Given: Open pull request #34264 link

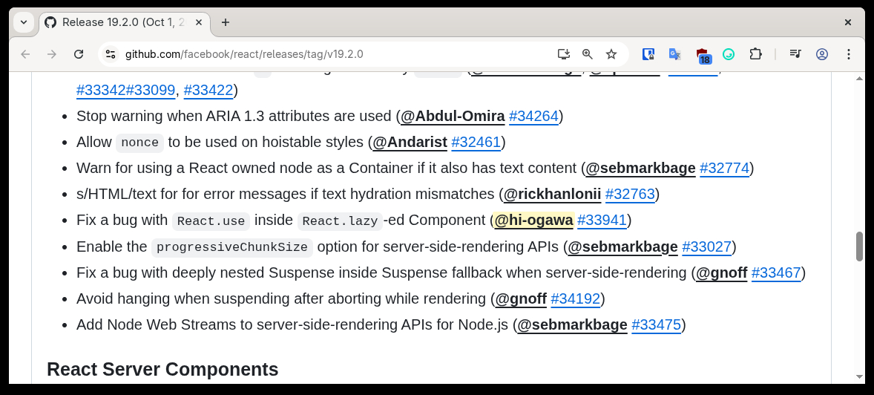Looking at the screenshot, I should (x=533, y=117).
